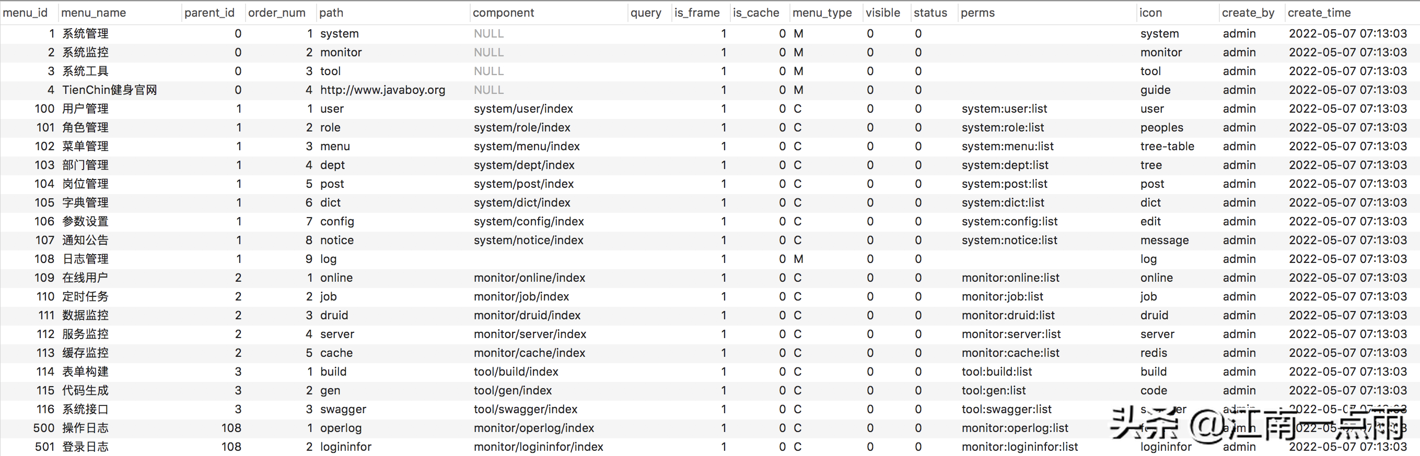Select the 操作日志 menu name cell
The height and width of the screenshot is (456, 1420).
[86, 427]
